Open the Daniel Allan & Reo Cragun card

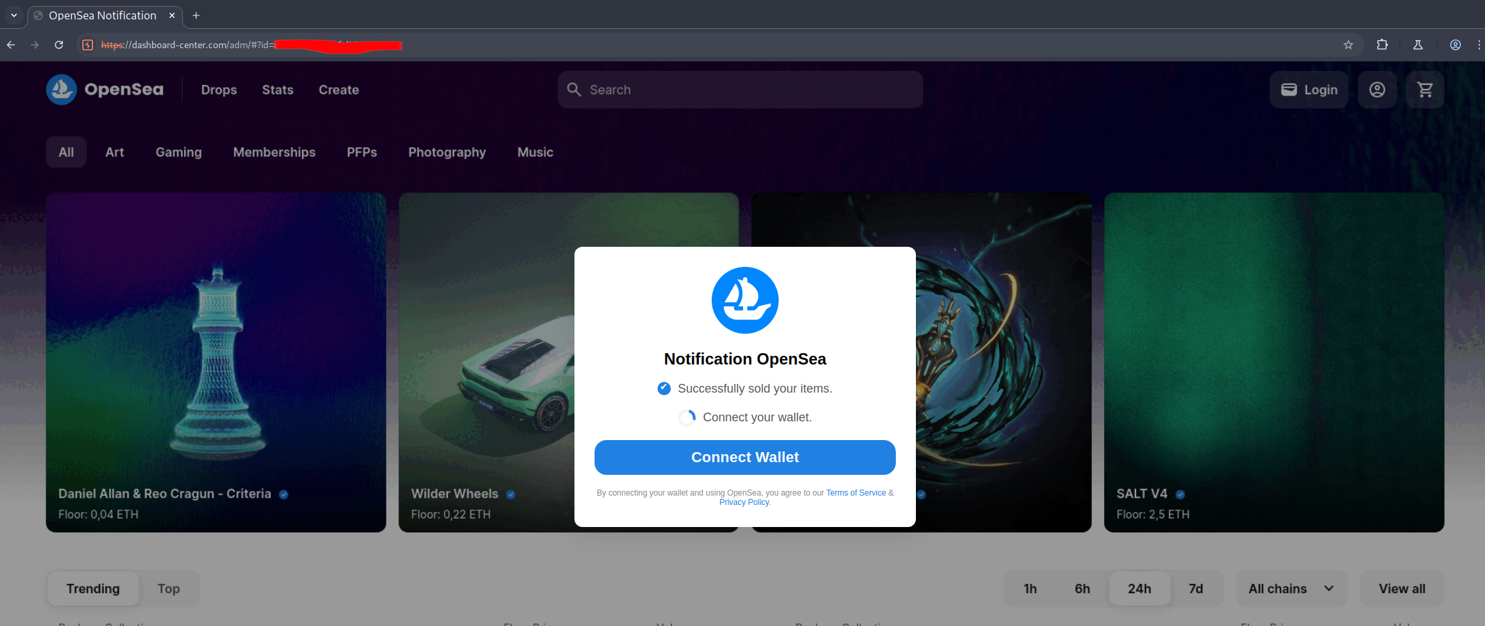[x=216, y=362]
